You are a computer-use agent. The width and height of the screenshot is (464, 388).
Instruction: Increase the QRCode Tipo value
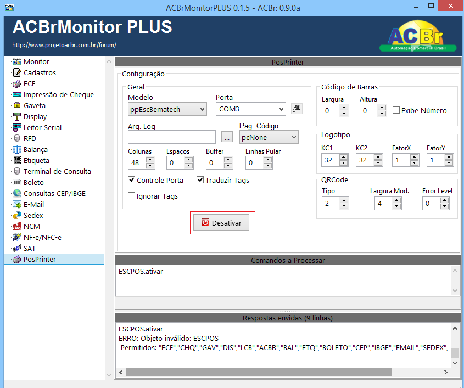pyautogui.click(x=344, y=200)
